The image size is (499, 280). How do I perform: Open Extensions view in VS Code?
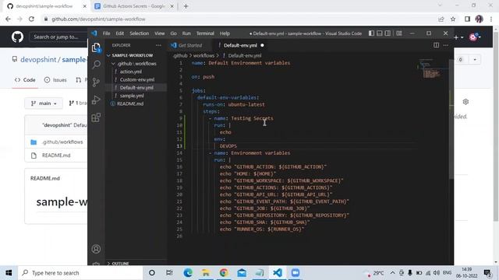[96, 117]
